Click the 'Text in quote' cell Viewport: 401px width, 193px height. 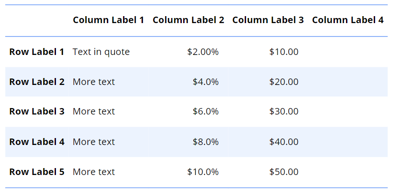pos(101,52)
